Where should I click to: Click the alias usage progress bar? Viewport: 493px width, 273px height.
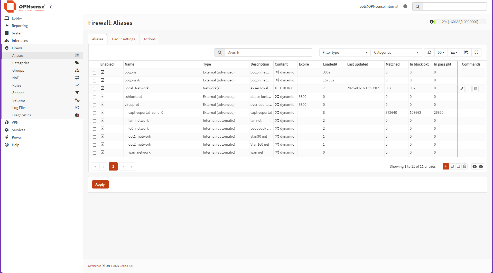click(460, 22)
